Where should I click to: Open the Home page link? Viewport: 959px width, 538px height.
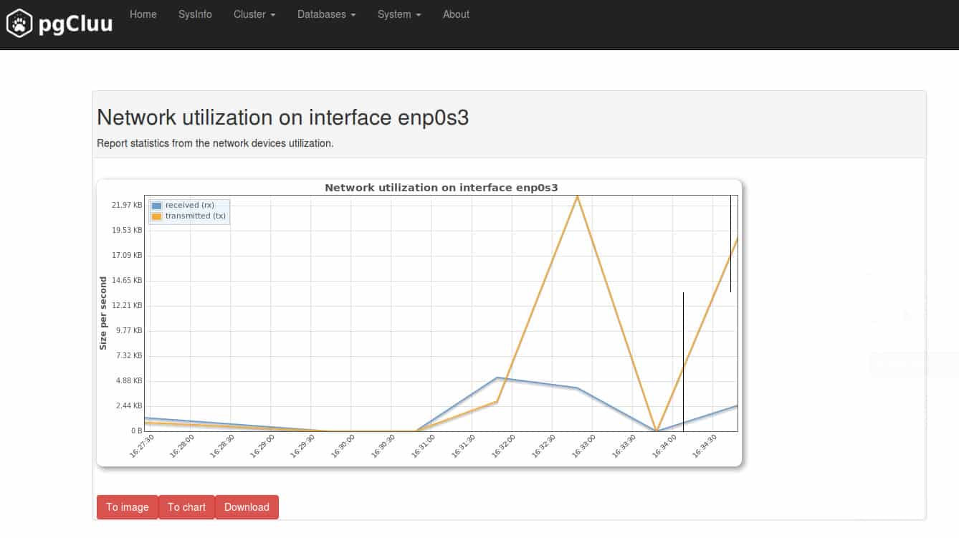point(143,14)
